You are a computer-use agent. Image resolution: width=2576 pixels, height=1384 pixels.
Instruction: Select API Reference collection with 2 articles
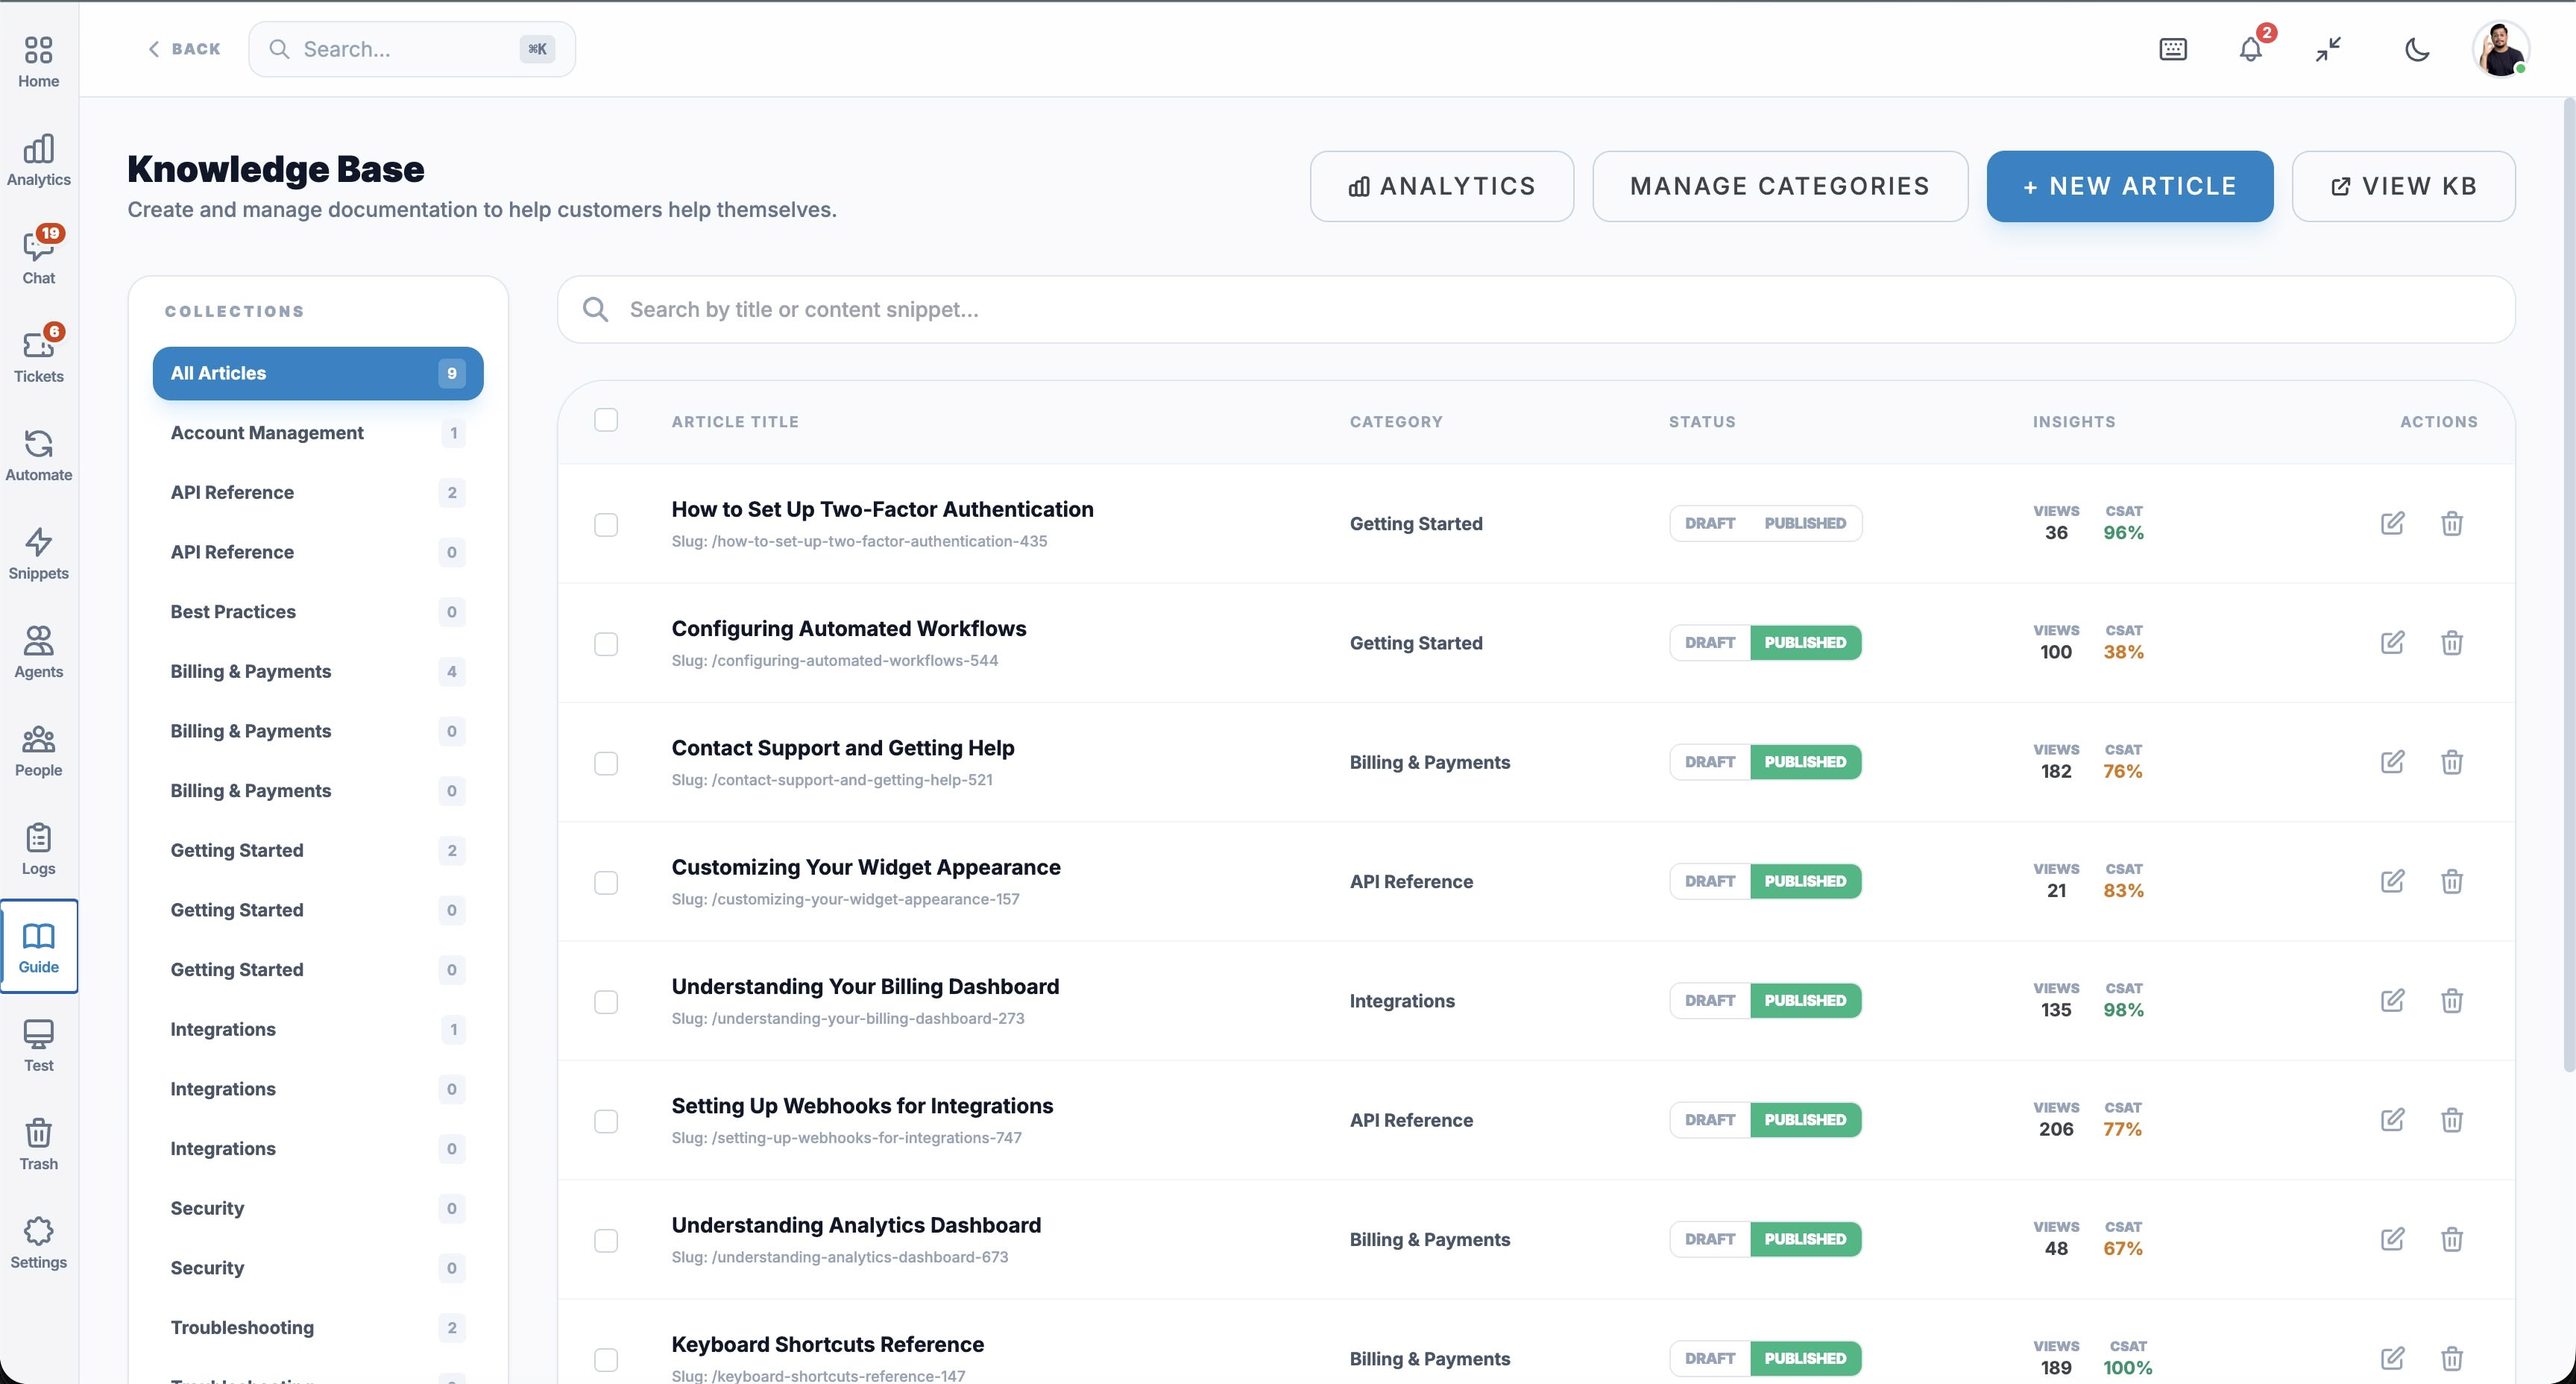click(318, 492)
